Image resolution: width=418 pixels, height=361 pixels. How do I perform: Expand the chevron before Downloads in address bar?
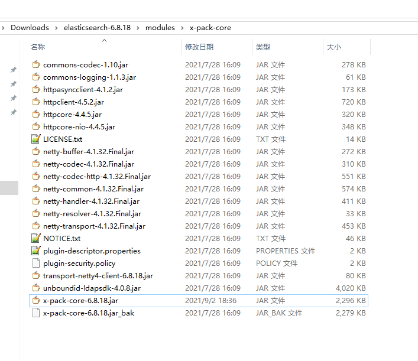tap(3, 28)
